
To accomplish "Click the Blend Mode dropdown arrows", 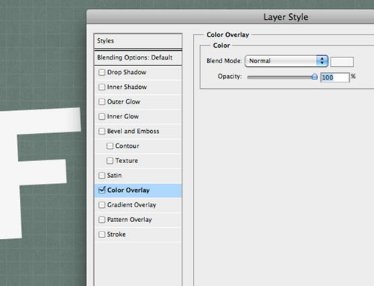I will (x=322, y=61).
